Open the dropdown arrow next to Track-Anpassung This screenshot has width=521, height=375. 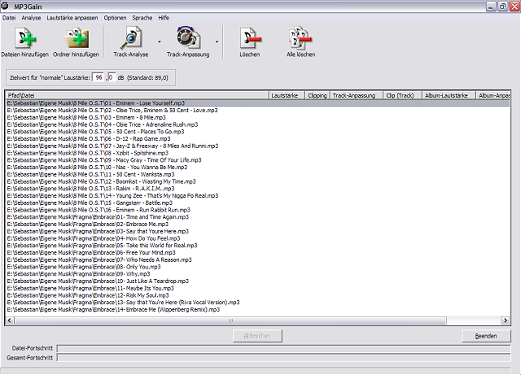coord(217,41)
